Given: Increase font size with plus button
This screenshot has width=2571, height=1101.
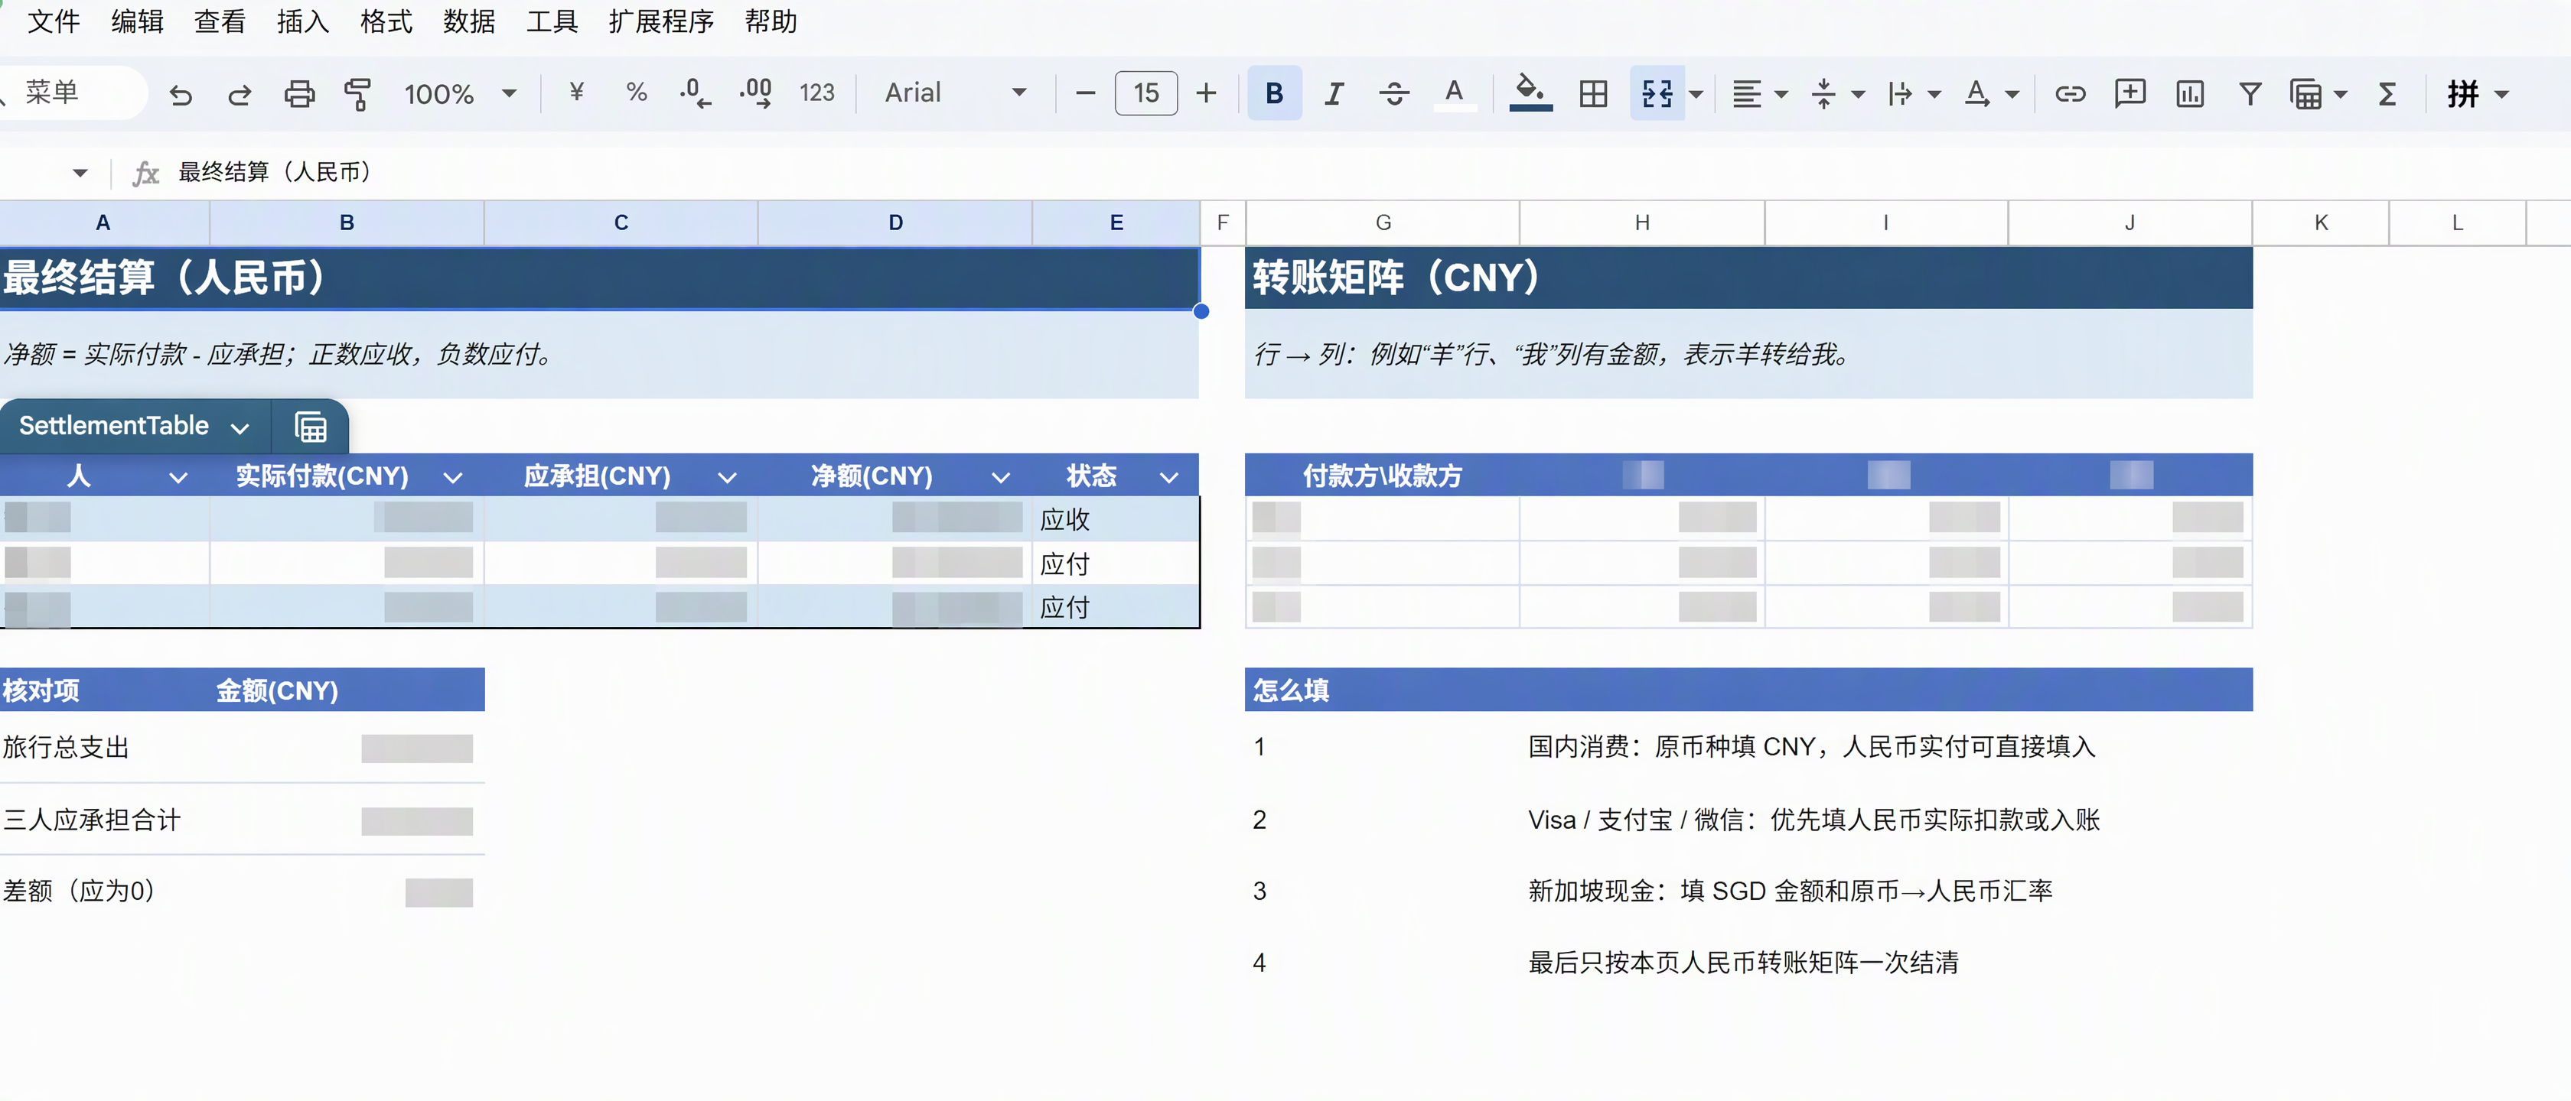Looking at the screenshot, I should tap(1206, 94).
